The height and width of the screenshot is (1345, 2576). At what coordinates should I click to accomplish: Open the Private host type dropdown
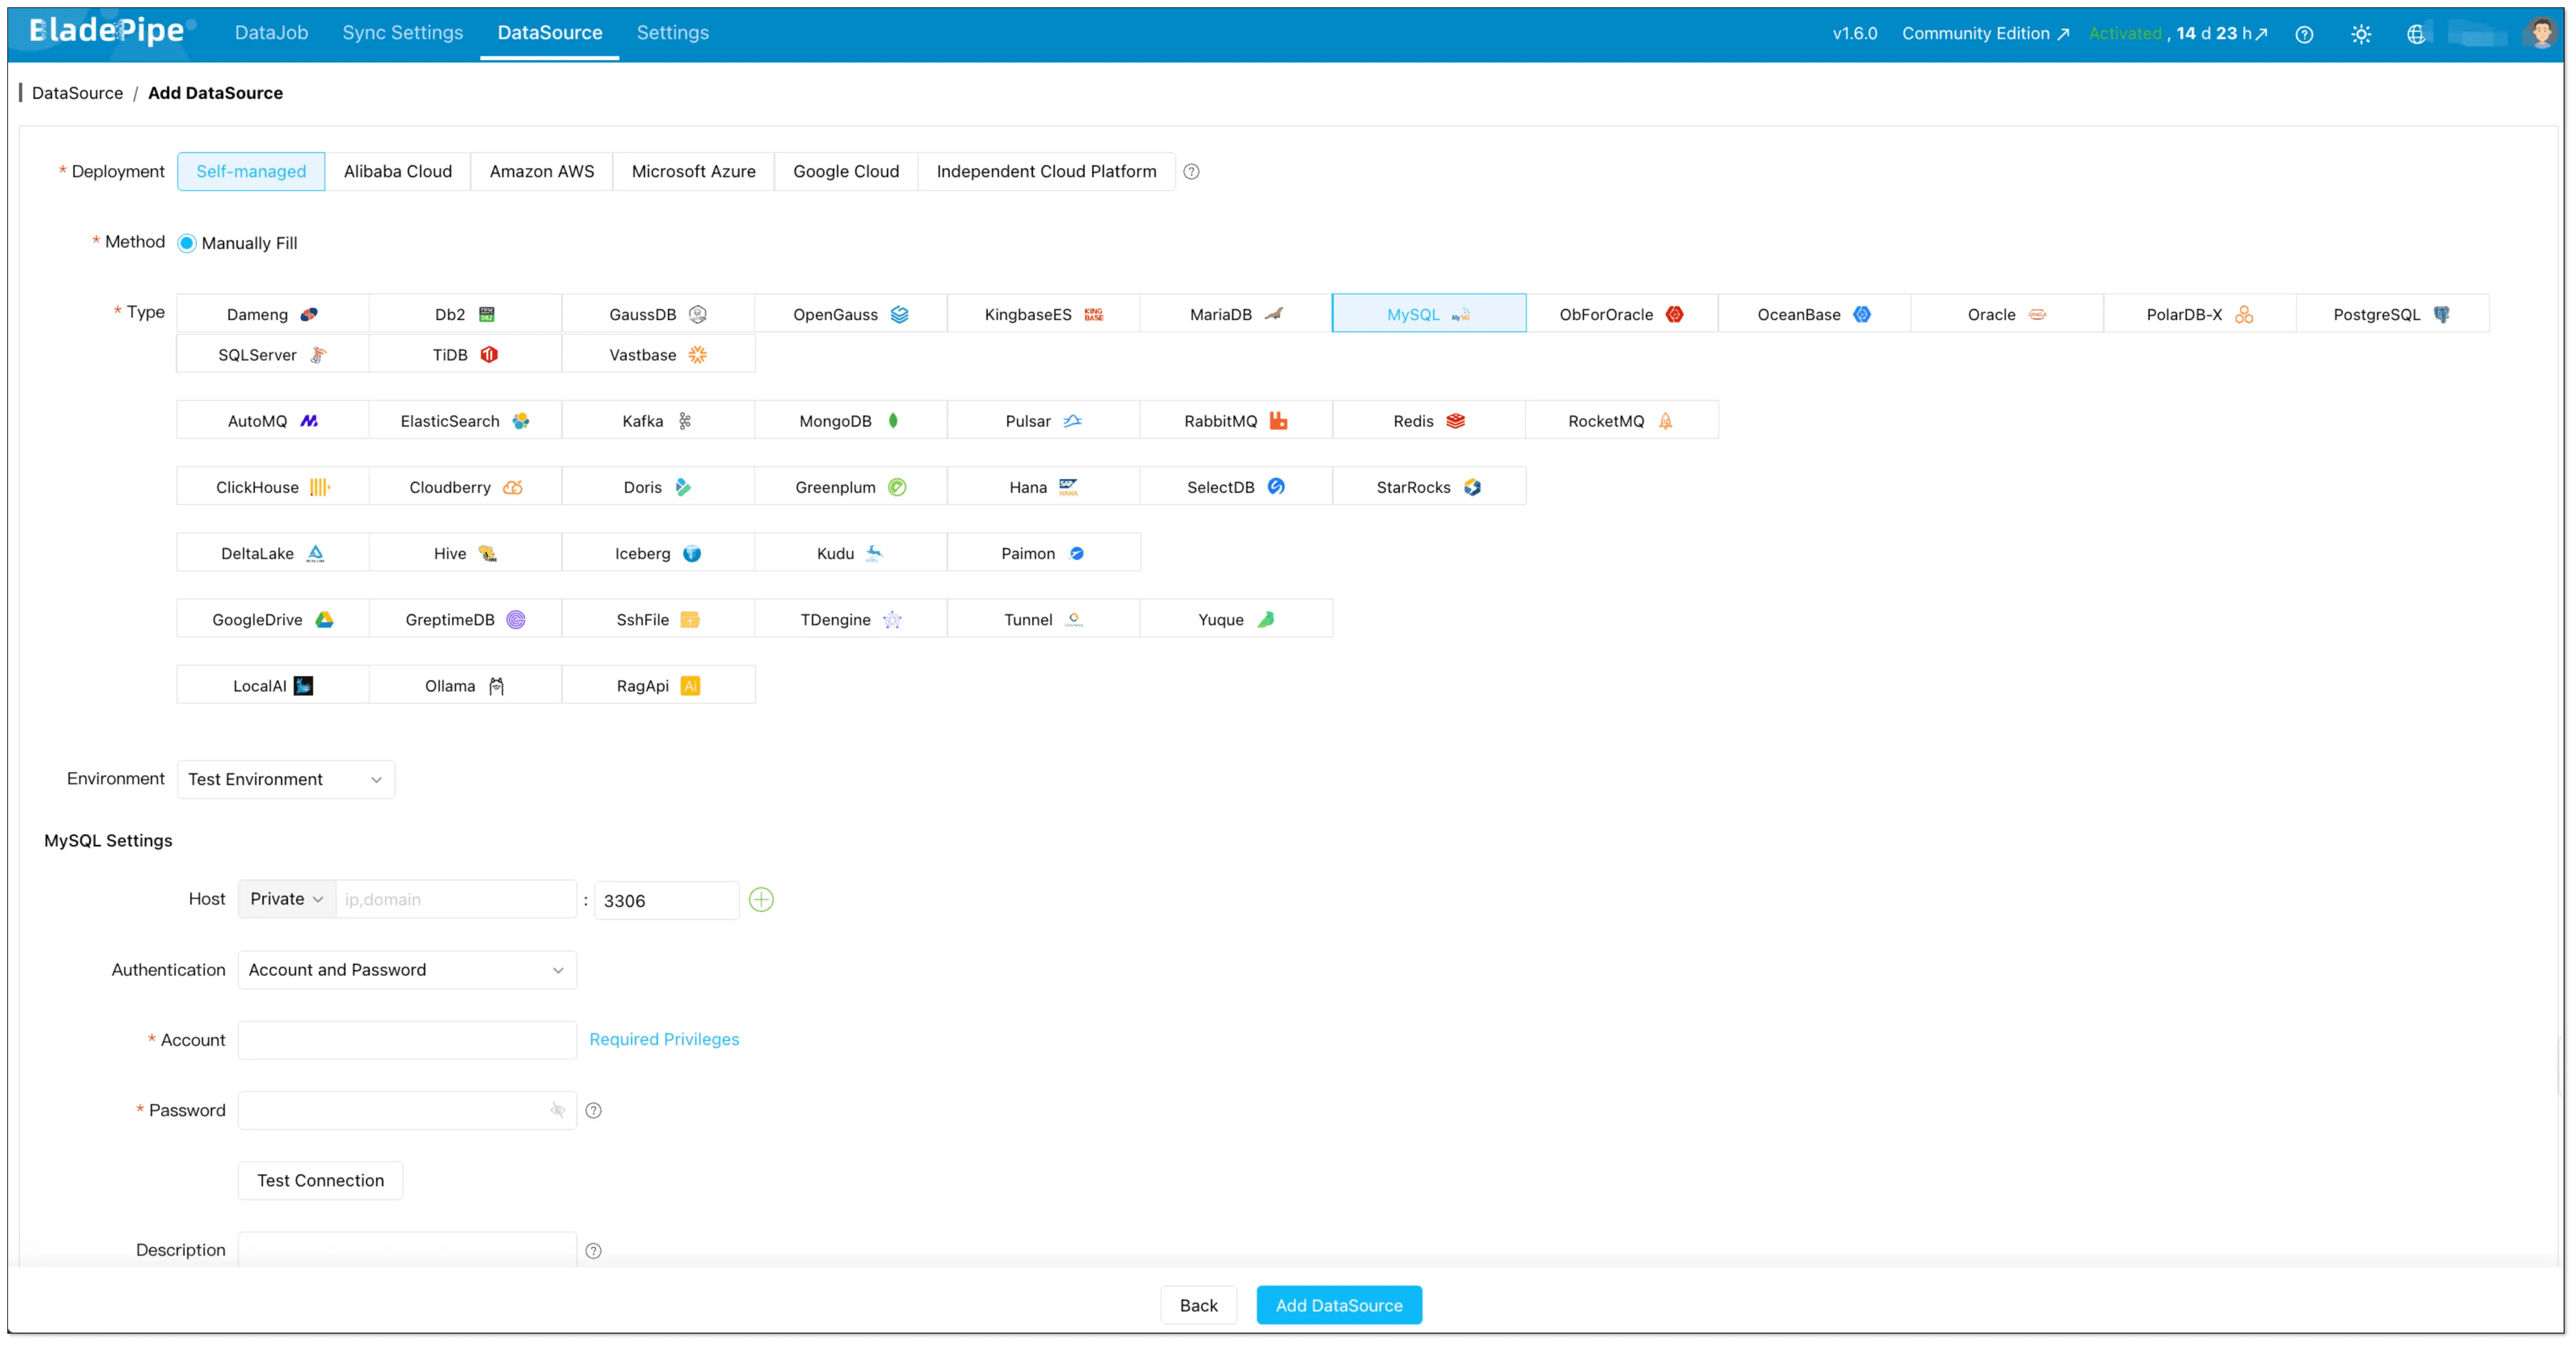point(287,899)
